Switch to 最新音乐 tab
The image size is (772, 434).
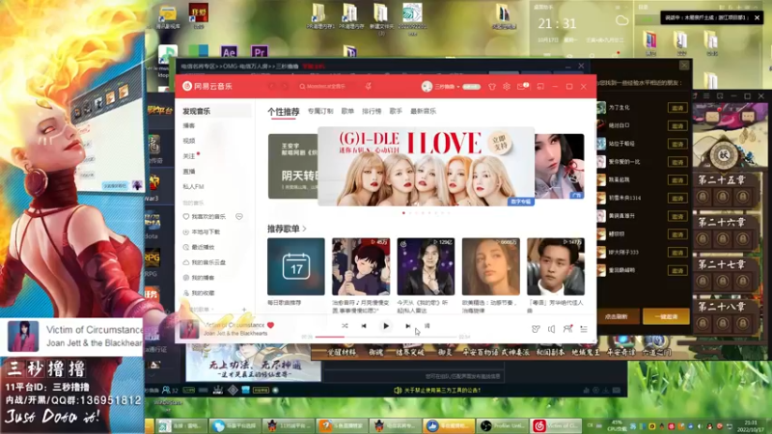[x=423, y=111]
